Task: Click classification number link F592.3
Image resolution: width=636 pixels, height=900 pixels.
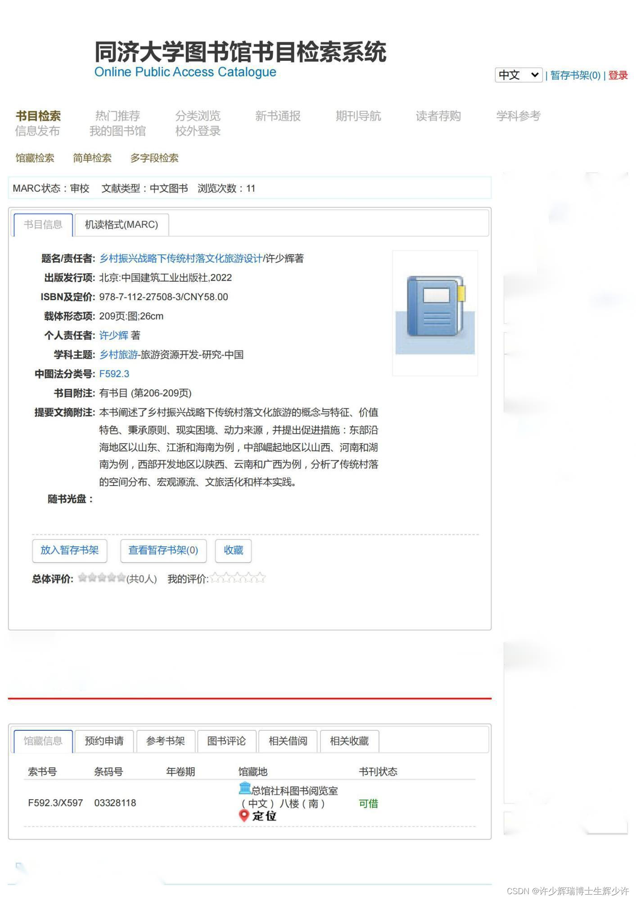Action: (x=114, y=374)
